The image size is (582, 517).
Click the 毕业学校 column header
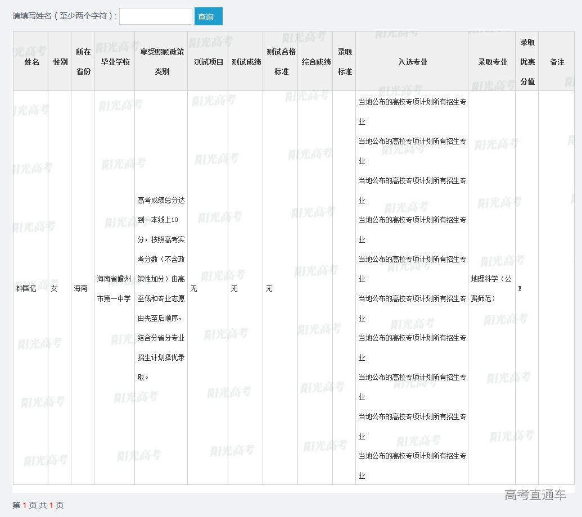point(115,62)
